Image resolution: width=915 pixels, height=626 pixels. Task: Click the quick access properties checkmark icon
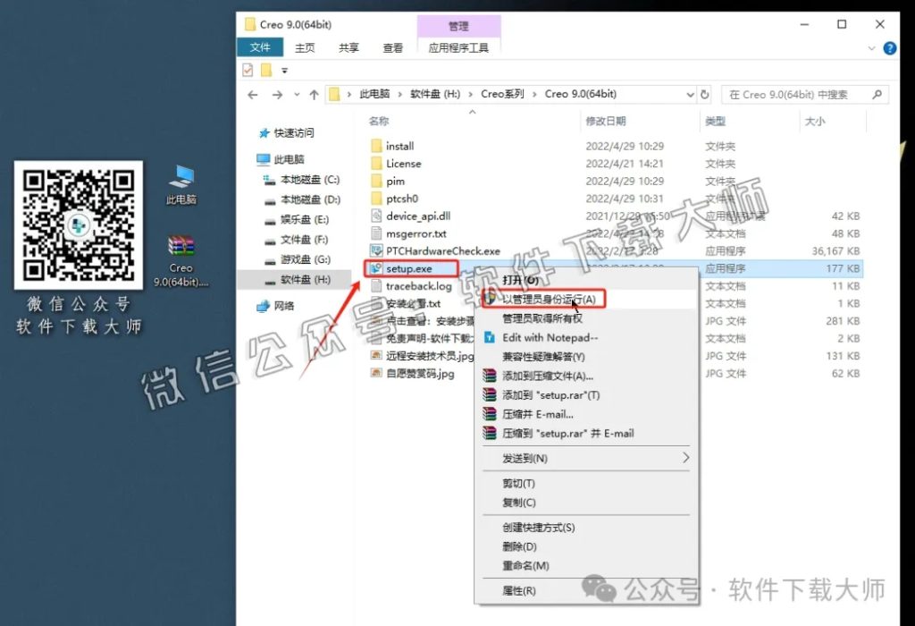tap(248, 70)
